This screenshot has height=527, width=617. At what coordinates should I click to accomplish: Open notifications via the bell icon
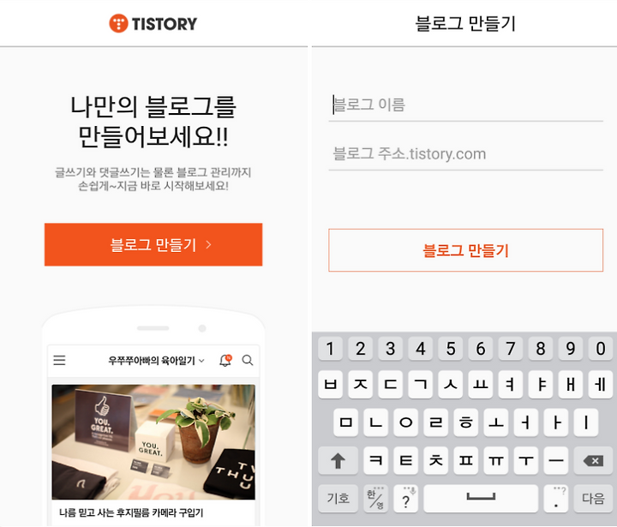tap(225, 360)
